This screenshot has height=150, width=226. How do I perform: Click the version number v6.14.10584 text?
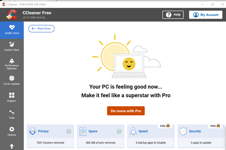pyautogui.click(x=34, y=17)
